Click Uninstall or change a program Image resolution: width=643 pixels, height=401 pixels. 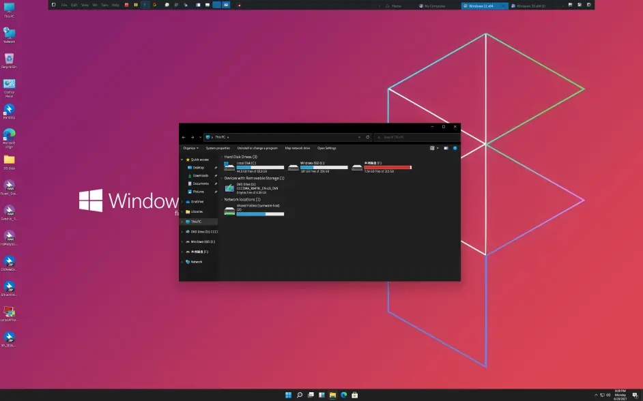257,148
